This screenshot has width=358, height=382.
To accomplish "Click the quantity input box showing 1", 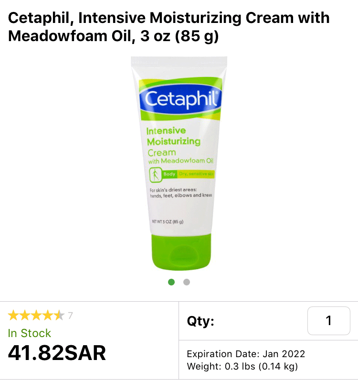I will [328, 321].
